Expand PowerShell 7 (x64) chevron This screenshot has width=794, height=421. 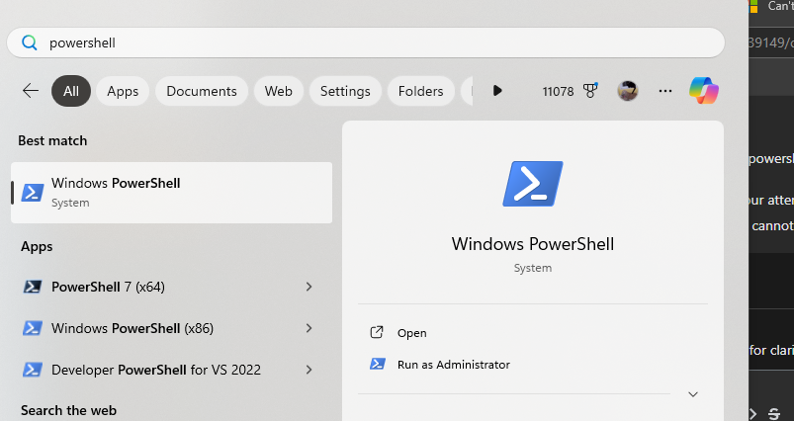pyautogui.click(x=309, y=287)
